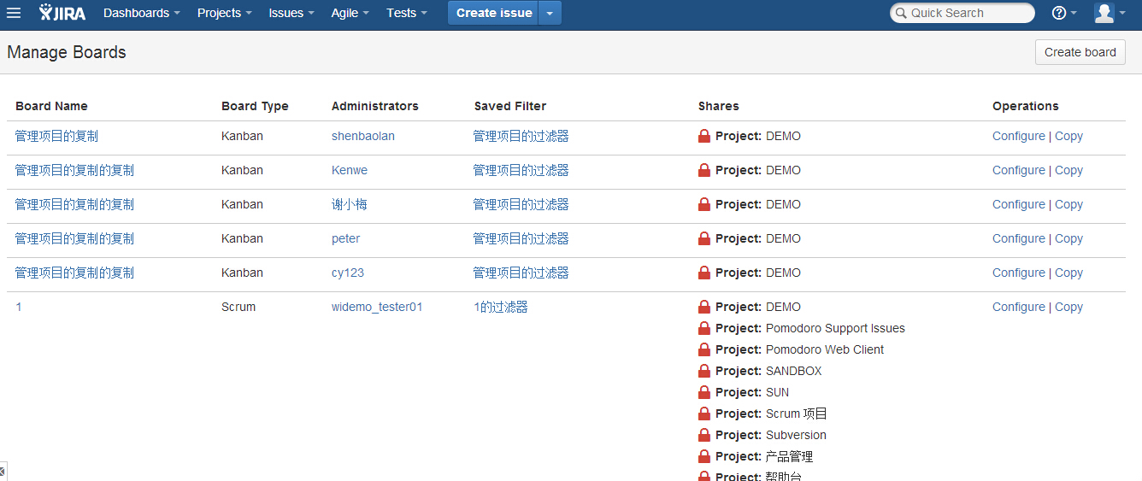Open the board named 1
The image size is (1142, 481).
pyautogui.click(x=19, y=307)
